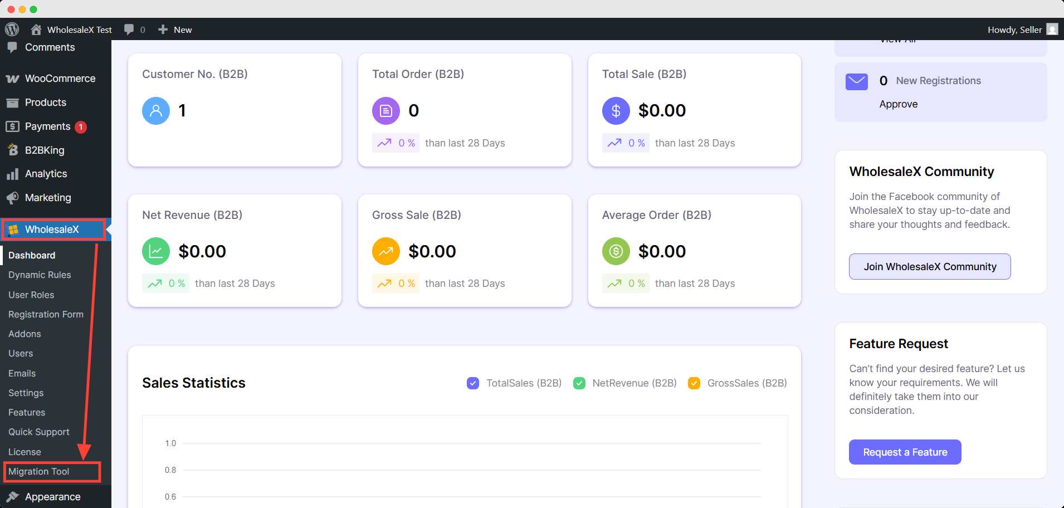Toggle the TotalSales (B2B) checkbox
Screen dimensions: 1064x508
(473, 383)
